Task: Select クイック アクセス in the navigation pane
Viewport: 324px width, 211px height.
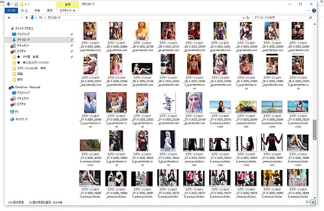Action: pyautogui.click(x=22, y=28)
